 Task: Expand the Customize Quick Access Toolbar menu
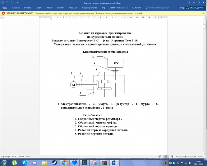coord(17,2)
